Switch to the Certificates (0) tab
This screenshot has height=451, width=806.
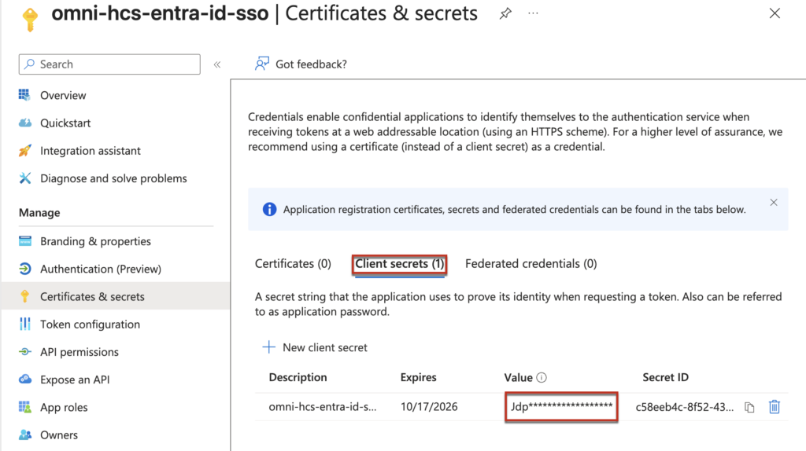293,264
